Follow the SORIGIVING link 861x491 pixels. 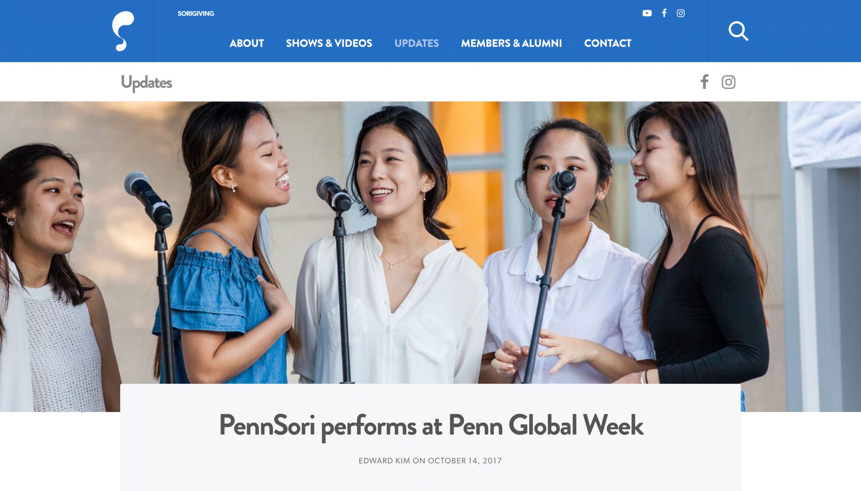(196, 13)
